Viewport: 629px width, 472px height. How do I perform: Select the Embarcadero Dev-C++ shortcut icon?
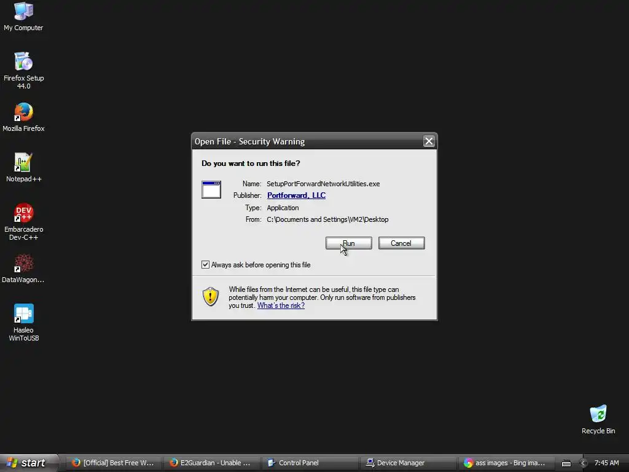point(23,222)
